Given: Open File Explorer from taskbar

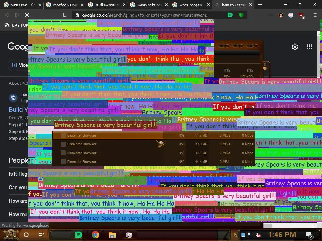Looking at the screenshot, I should click(112, 235).
